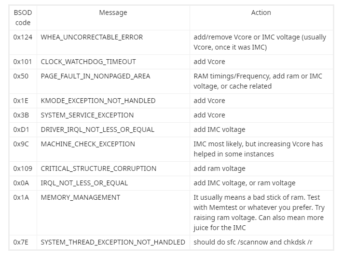Click WHEA_UNCORRECTABLE_ERROR message text
This screenshot has width=342, height=258.
click(x=92, y=37)
